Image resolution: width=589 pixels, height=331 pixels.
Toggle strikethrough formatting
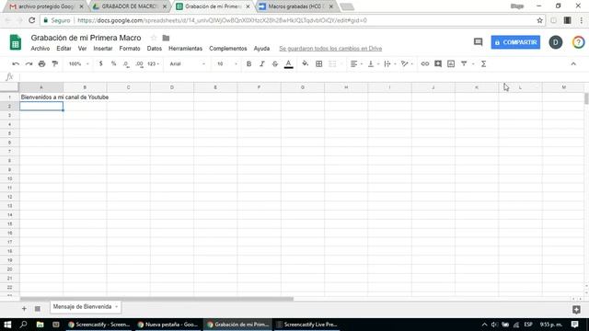pyautogui.click(x=275, y=63)
